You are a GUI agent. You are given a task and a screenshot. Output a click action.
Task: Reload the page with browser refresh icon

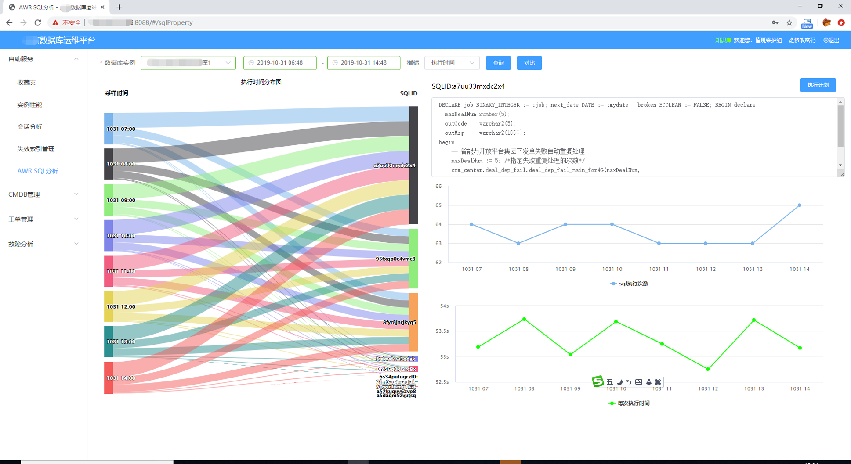pos(38,22)
